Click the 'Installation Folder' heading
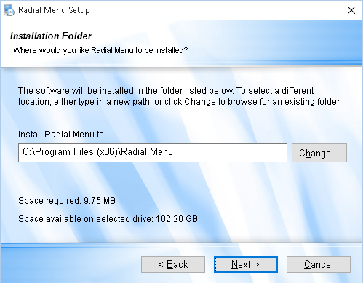363x283 pixels. coord(51,36)
